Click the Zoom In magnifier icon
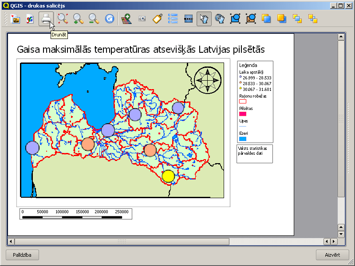 tap(79, 19)
